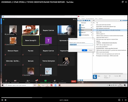Click the red Выйти leave button

coord(73,81)
